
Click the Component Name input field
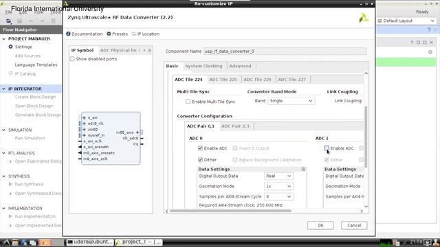pos(285,51)
